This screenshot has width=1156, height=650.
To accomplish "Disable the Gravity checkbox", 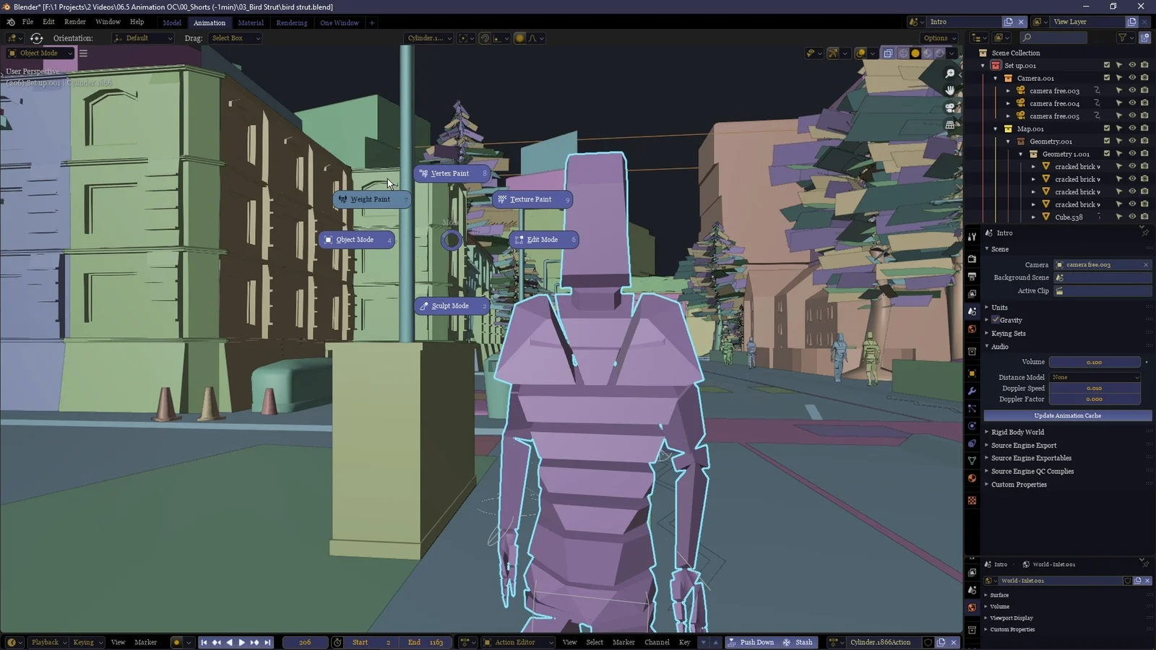I will [x=996, y=319].
